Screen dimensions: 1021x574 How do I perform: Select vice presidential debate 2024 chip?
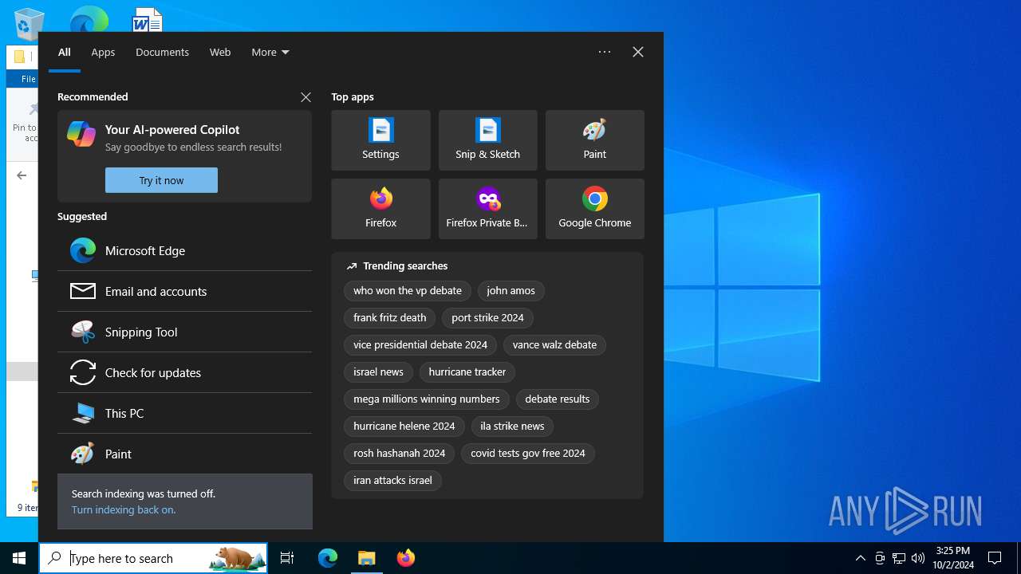pyautogui.click(x=420, y=345)
